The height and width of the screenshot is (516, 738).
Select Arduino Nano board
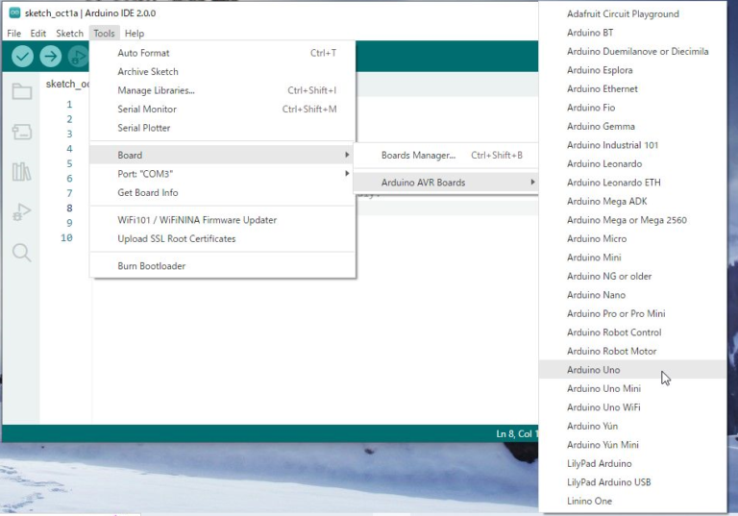632,295
